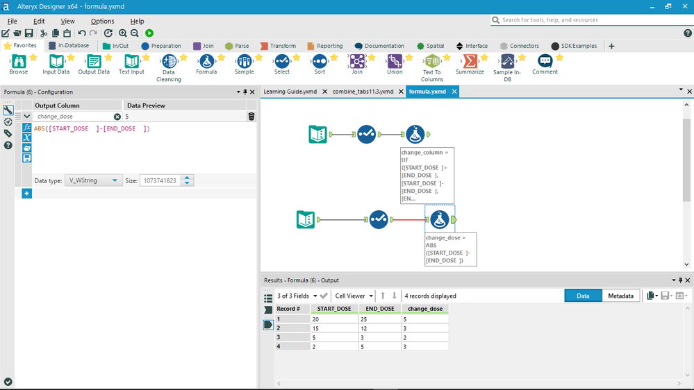Select record 1 START_DOSE cell 20
694x390 pixels.
[x=334, y=319]
